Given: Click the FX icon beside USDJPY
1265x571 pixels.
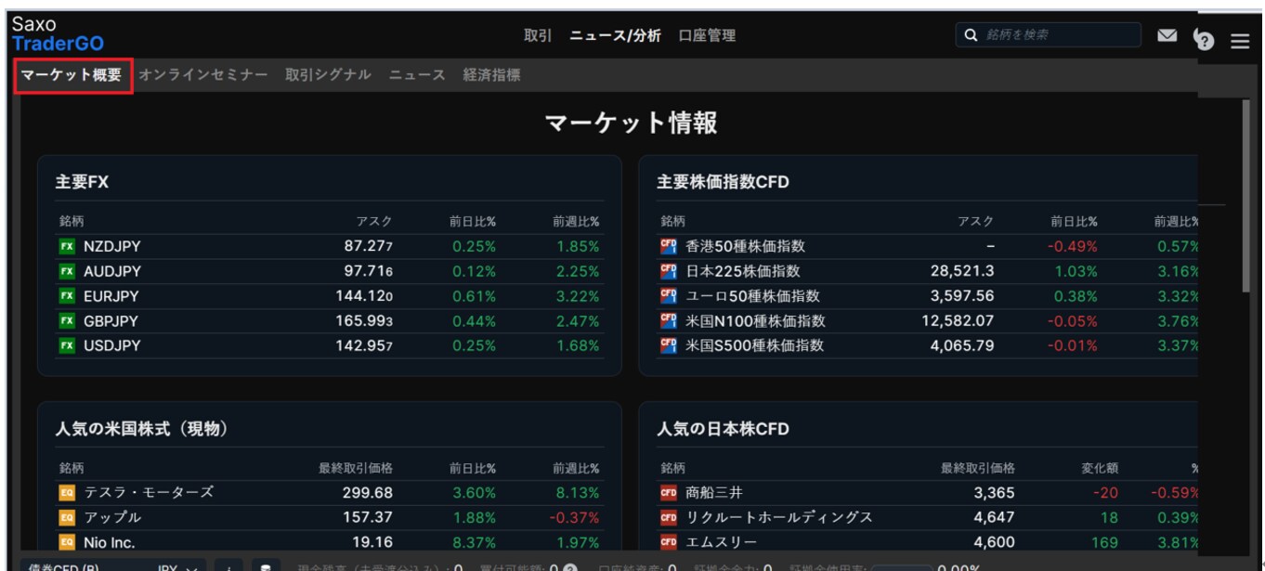Looking at the screenshot, I should click(67, 346).
